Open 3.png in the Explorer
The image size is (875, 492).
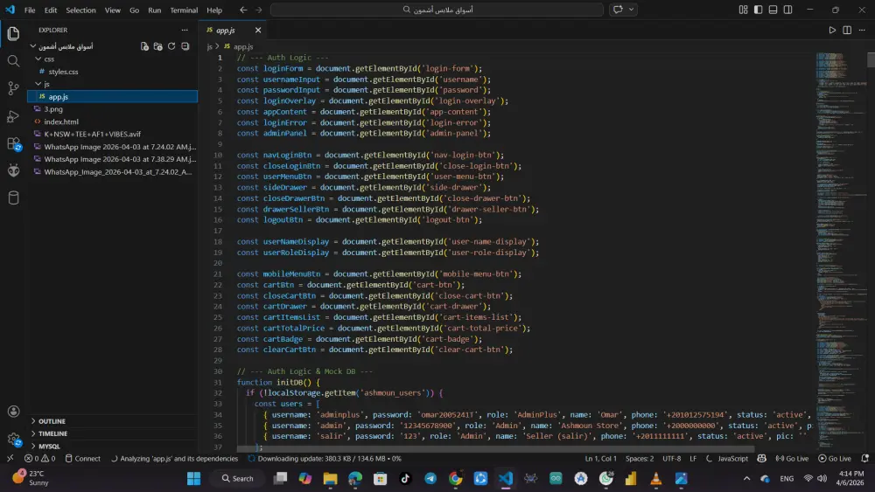(112, 109)
